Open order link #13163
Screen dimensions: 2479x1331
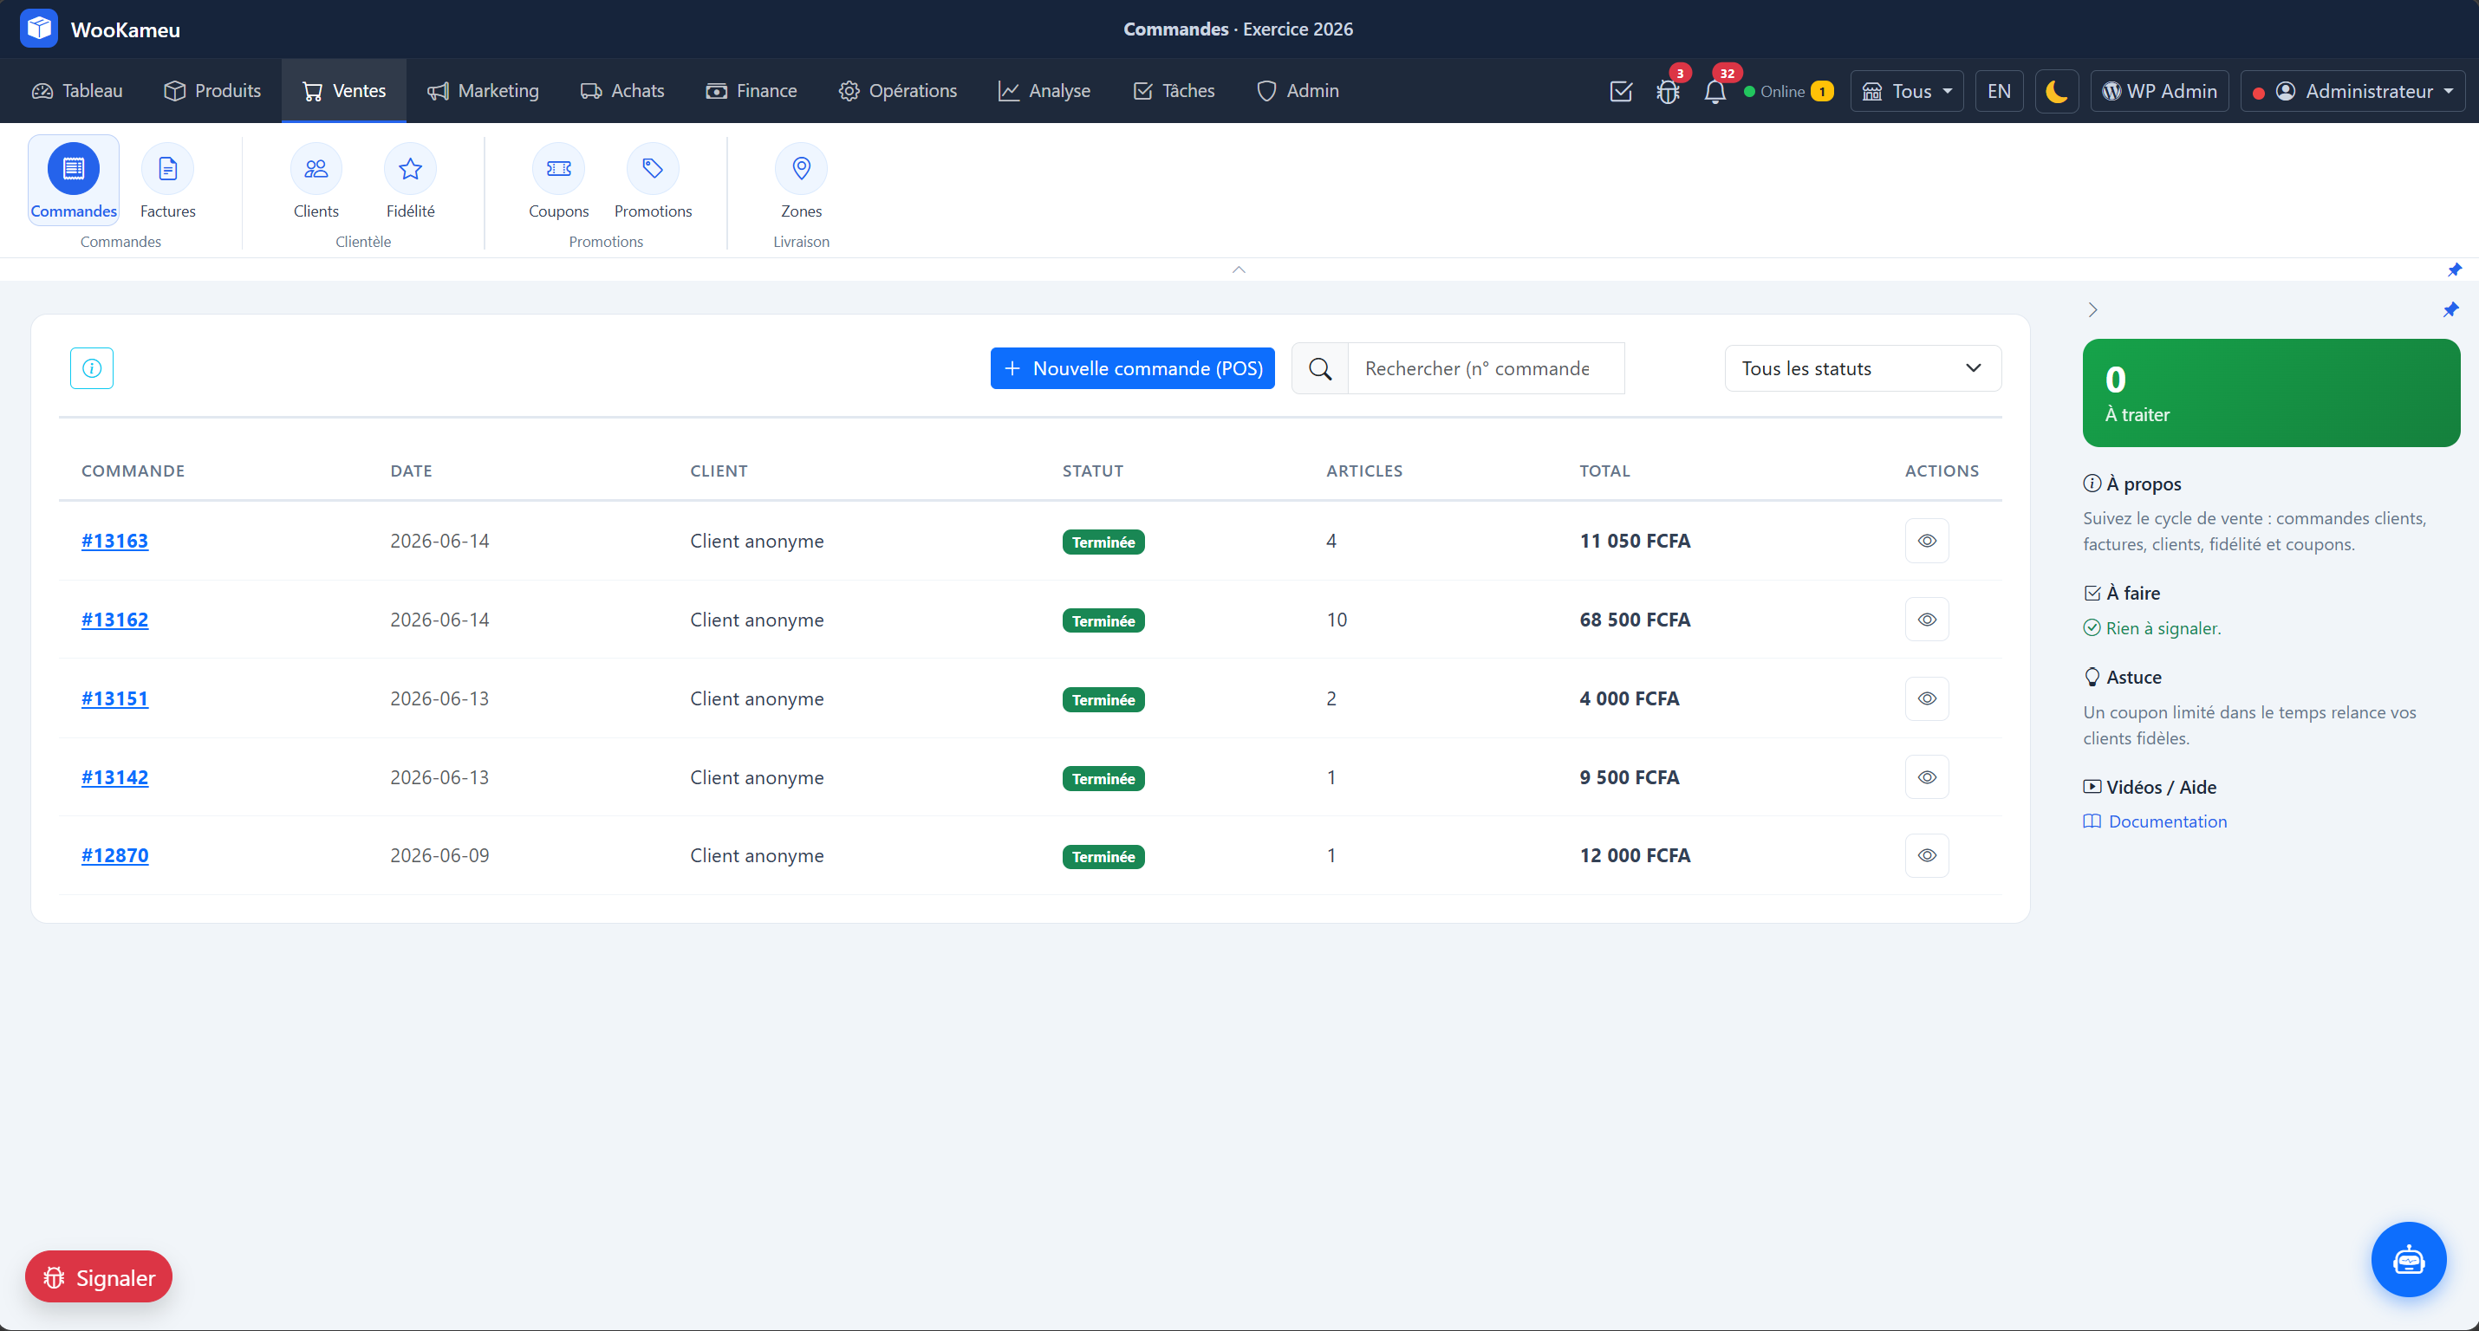(x=114, y=541)
